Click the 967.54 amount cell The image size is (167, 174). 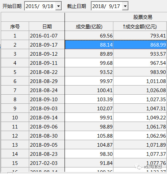coord(140,63)
